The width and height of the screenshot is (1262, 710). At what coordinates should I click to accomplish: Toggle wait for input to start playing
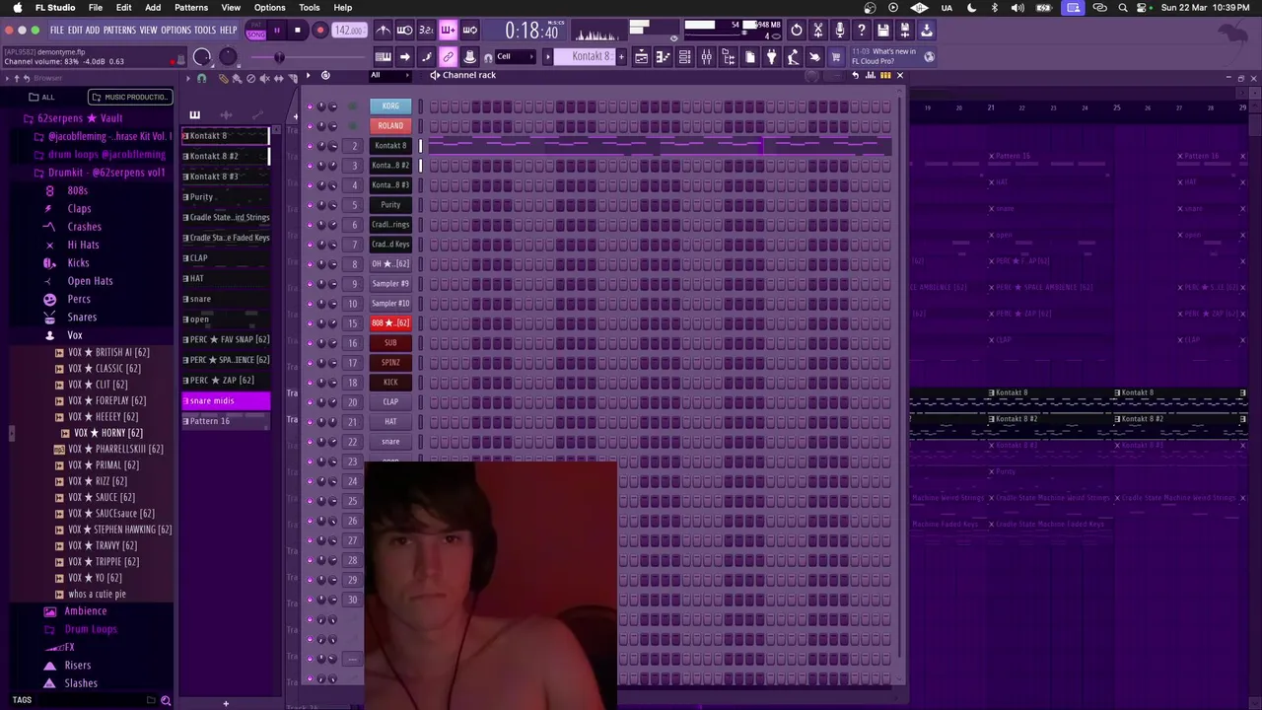pyautogui.click(x=404, y=30)
